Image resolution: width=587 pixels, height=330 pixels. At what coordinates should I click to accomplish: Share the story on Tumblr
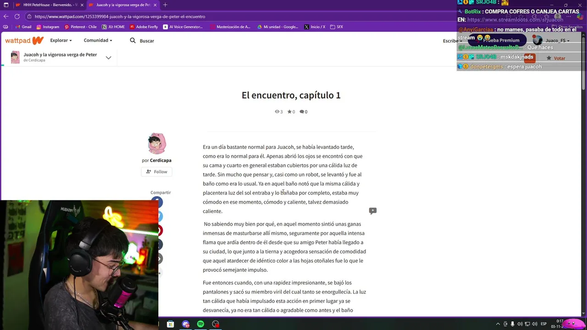coord(161,245)
